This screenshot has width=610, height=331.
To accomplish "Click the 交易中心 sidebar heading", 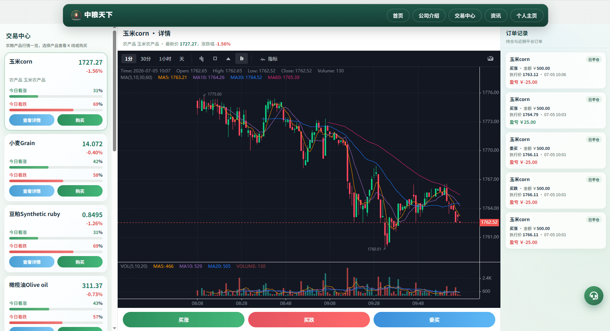I will click(18, 36).
